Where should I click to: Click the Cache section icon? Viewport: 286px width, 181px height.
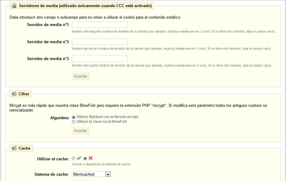click(14, 148)
